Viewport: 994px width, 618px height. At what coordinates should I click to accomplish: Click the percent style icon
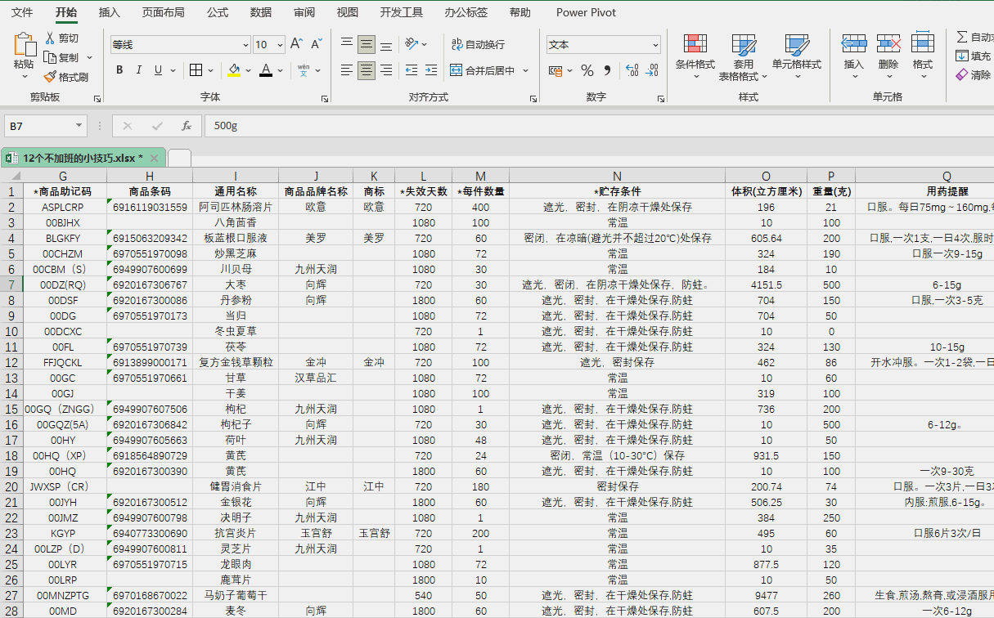coord(587,71)
